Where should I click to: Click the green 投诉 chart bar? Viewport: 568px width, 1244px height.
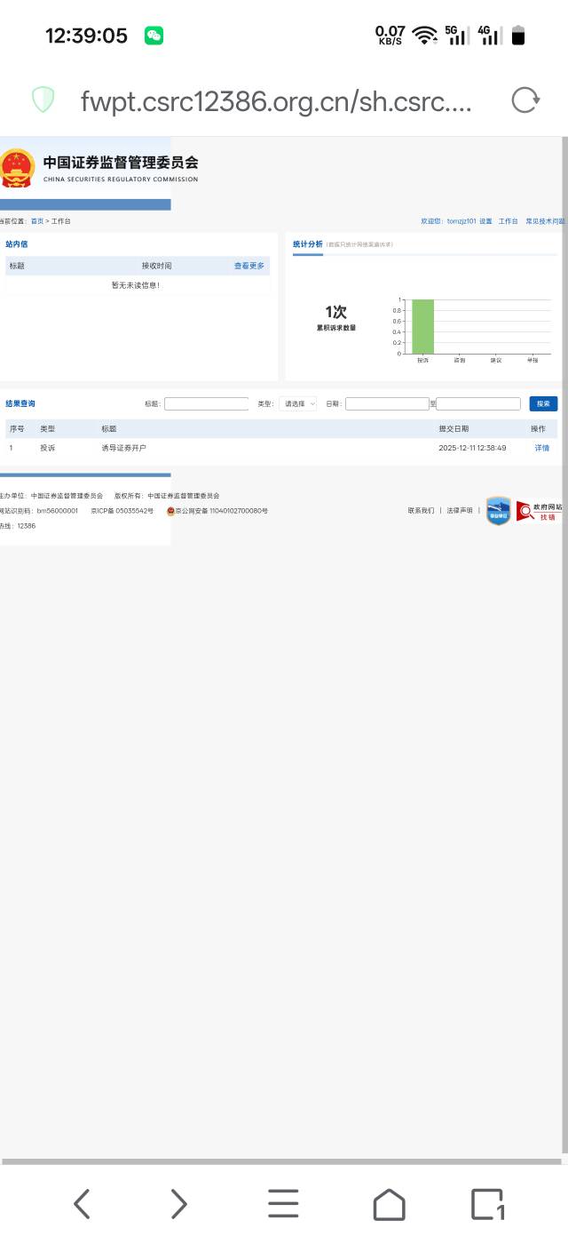tap(422, 326)
